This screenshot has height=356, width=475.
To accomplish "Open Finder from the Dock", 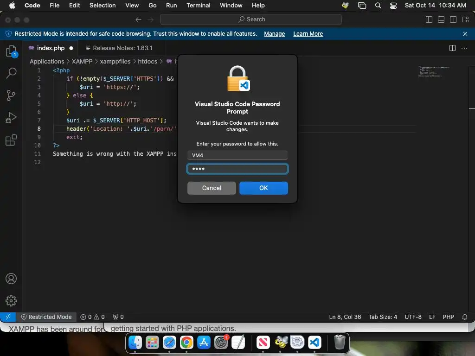I will pos(135,343).
